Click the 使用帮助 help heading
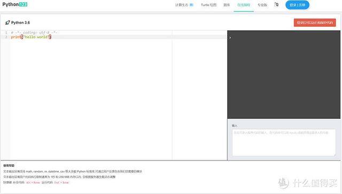The width and height of the screenshot is (342, 194). point(9,166)
